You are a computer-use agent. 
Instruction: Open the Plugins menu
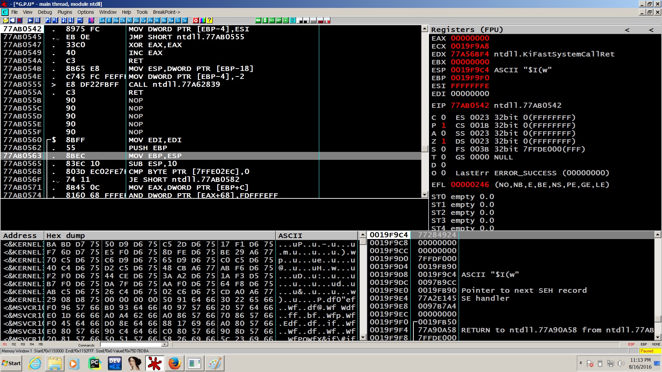pos(65,12)
